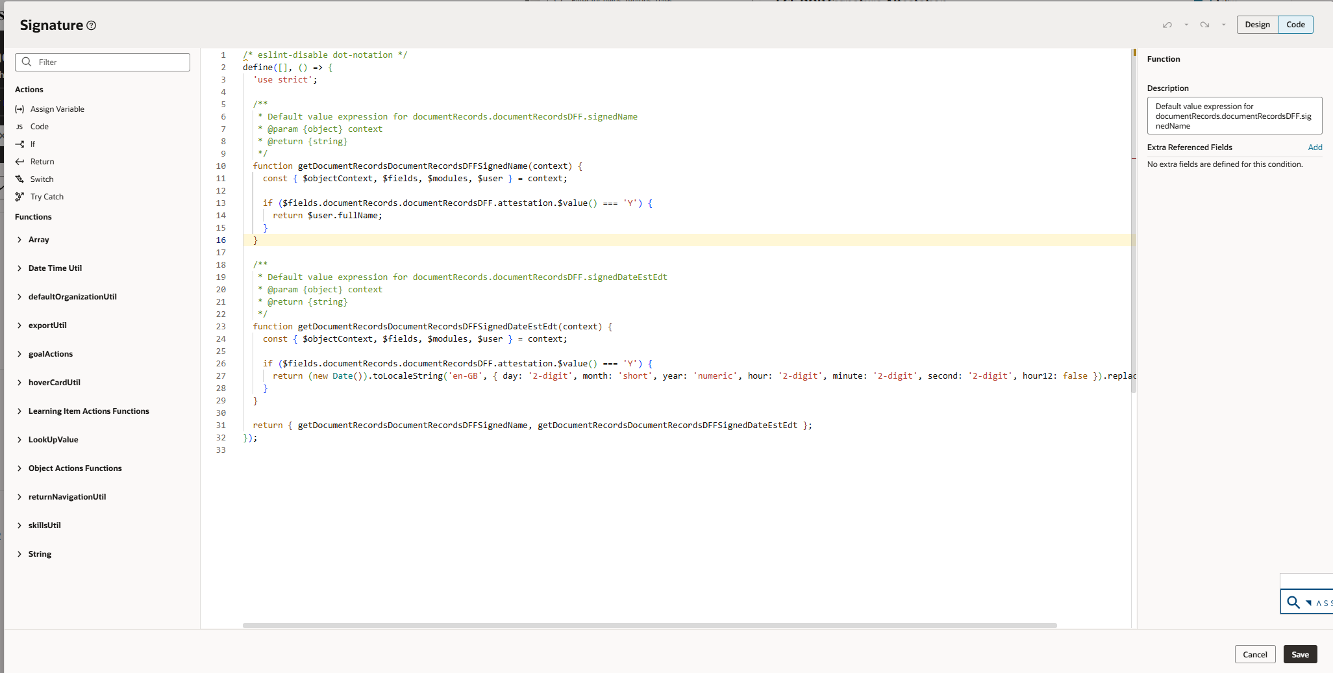Expand Learning Item Actions Functions group
This screenshot has height=673, width=1333.
[x=19, y=411]
